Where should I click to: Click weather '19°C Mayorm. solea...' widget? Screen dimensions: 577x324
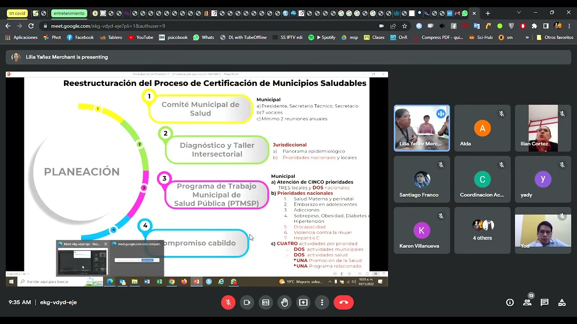301,282
